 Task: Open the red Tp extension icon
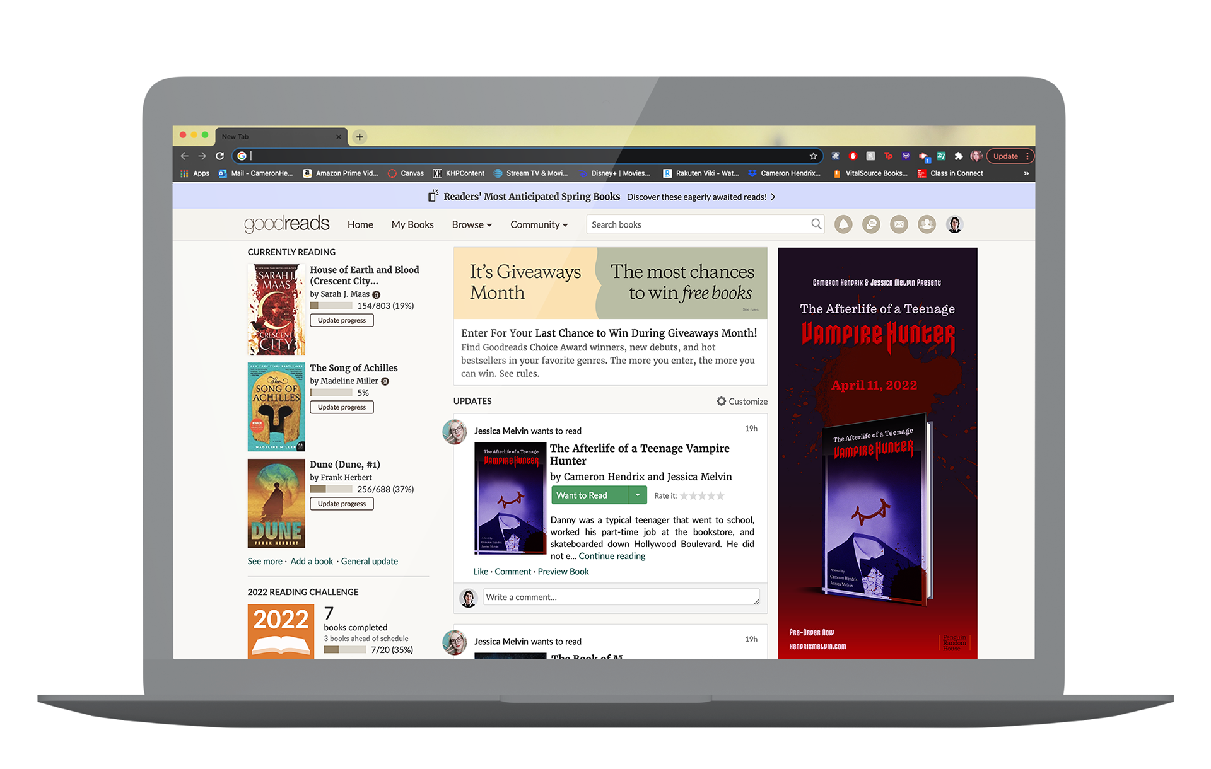click(x=888, y=156)
